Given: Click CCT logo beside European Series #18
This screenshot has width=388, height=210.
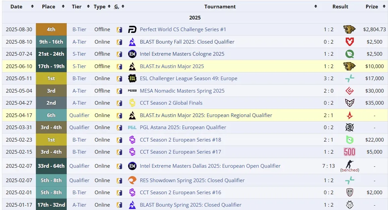Looking at the screenshot, I should pyautogui.click(x=132, y=140).
